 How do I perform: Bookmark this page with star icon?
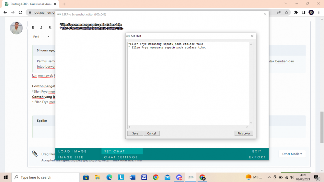click(286, 12)
